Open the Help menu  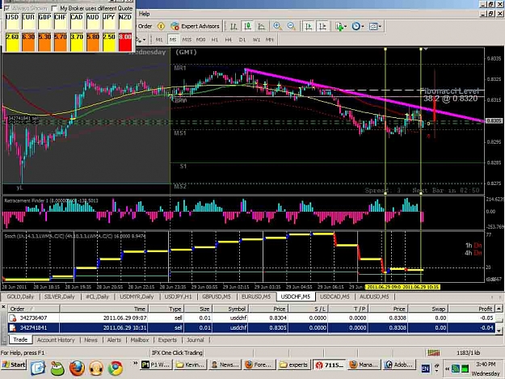(144, 14)
